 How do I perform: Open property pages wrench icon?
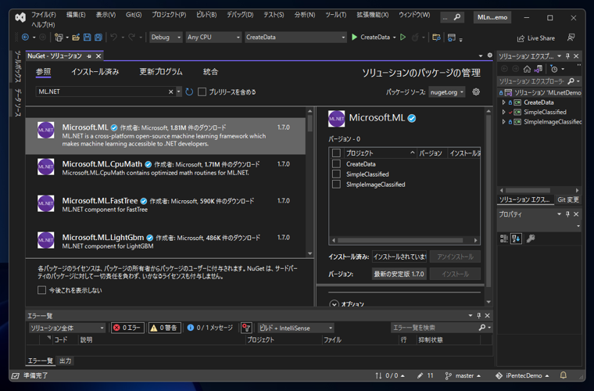(531, 239)
